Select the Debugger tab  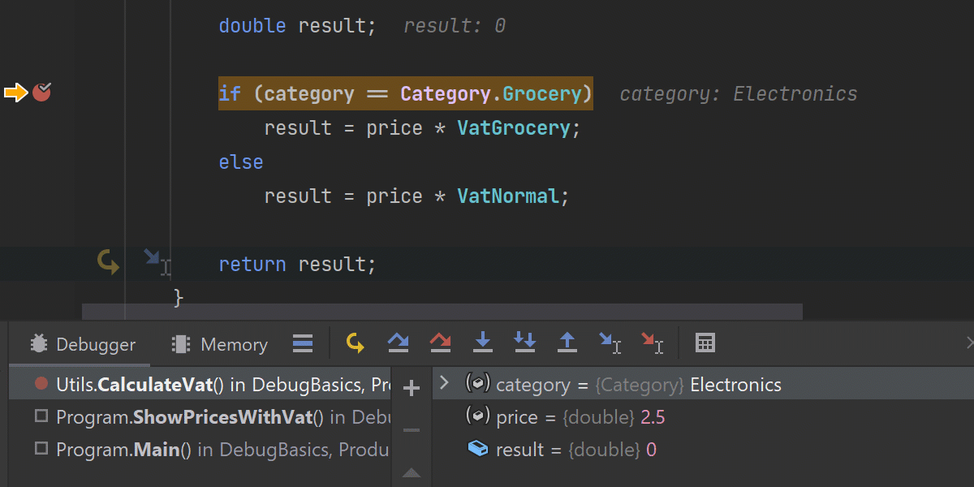click(83, 345)
